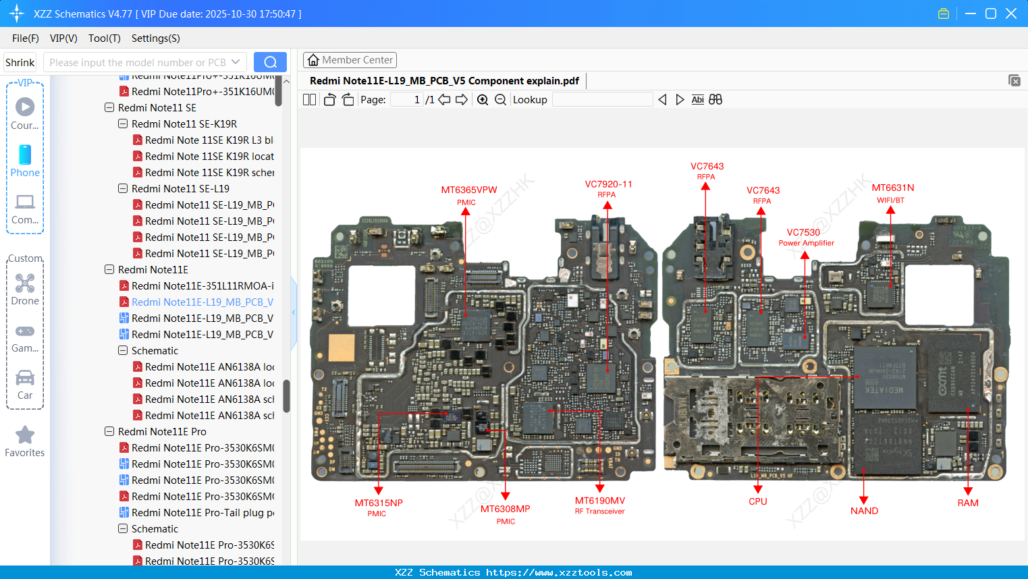Open the Tool(T) menu
This screenshot has width=1028, height=579.
pos(104,38)
